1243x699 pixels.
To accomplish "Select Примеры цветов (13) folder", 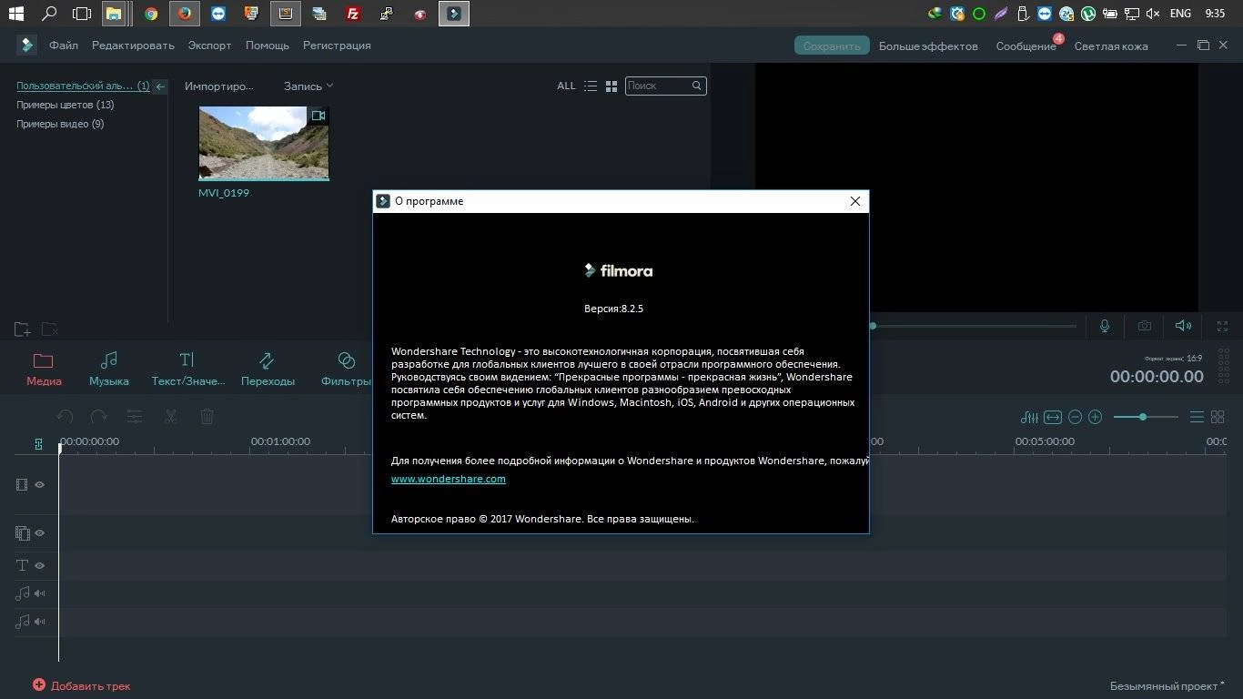I will pos(66,105).
